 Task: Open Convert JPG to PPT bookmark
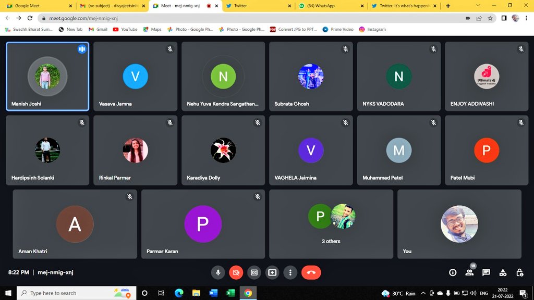pyautogui.click(x=293, y=29)
